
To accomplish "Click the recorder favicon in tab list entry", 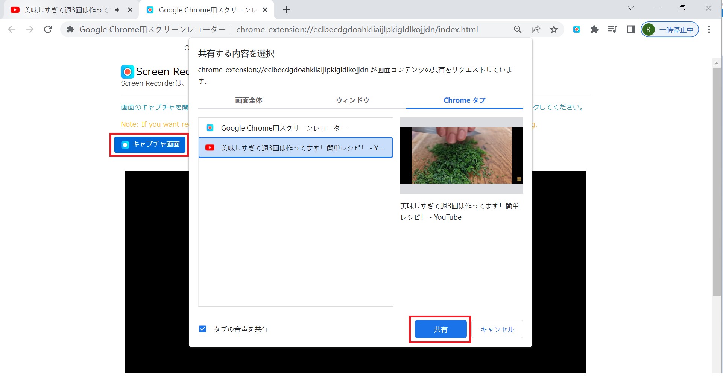I will pyautogui.click(x=210, y=128).
